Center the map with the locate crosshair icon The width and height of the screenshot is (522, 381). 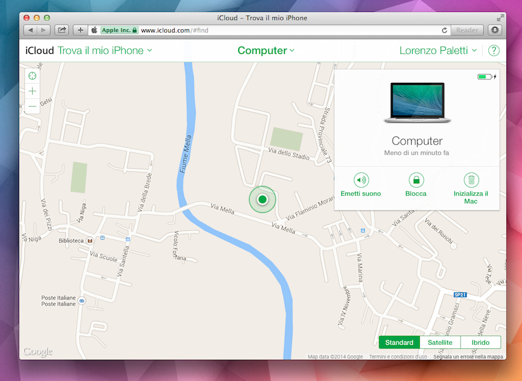pos(32,76)
